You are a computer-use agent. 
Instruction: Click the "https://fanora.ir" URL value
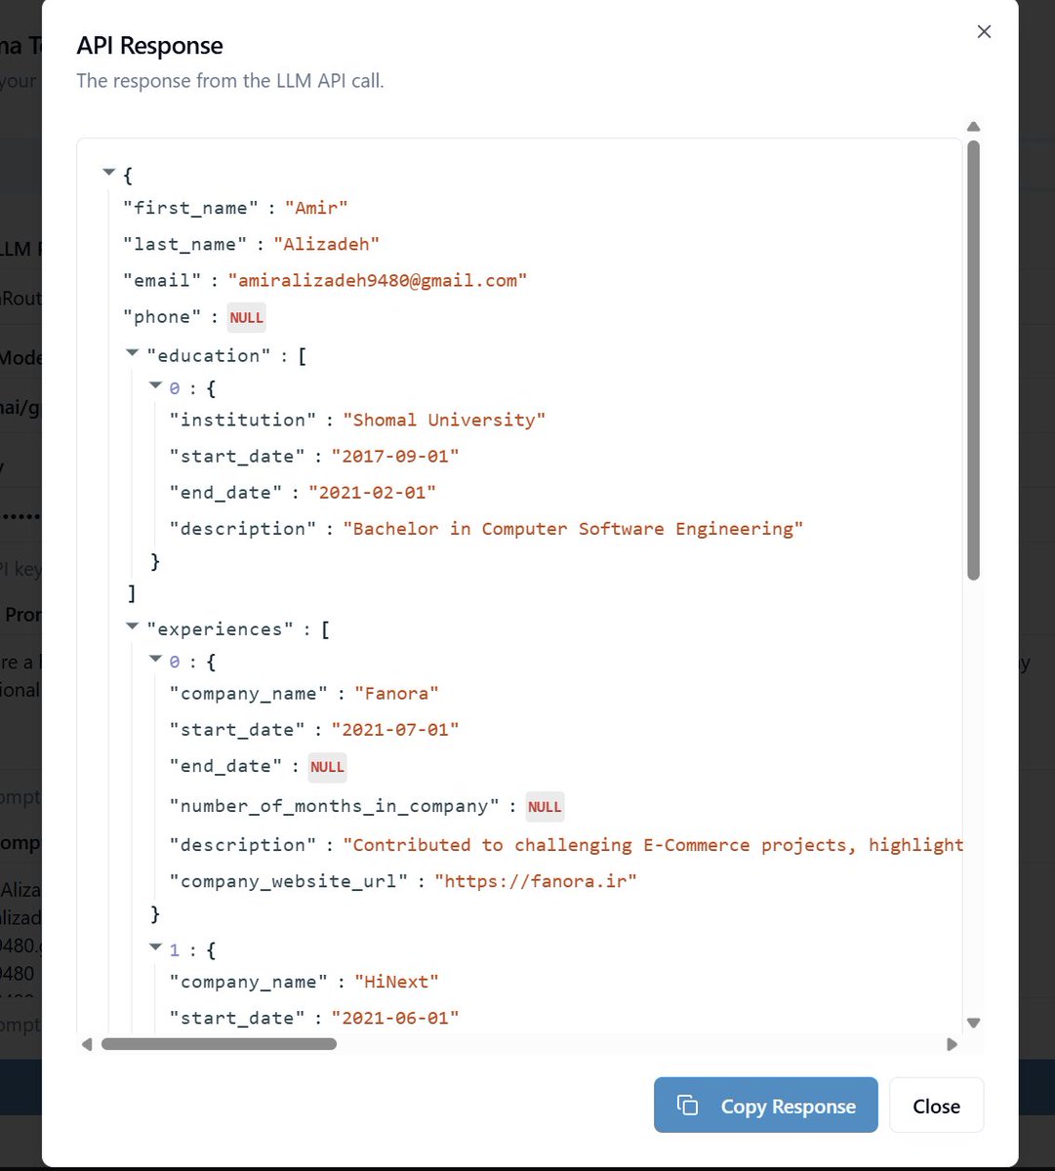pyautogui.click(x=536, y=881)
